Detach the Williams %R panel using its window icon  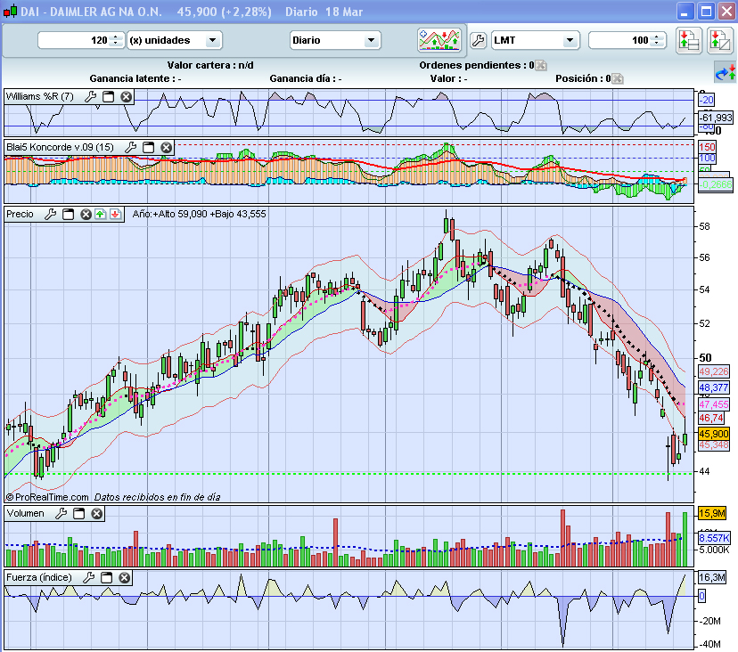tap(108, 97)
